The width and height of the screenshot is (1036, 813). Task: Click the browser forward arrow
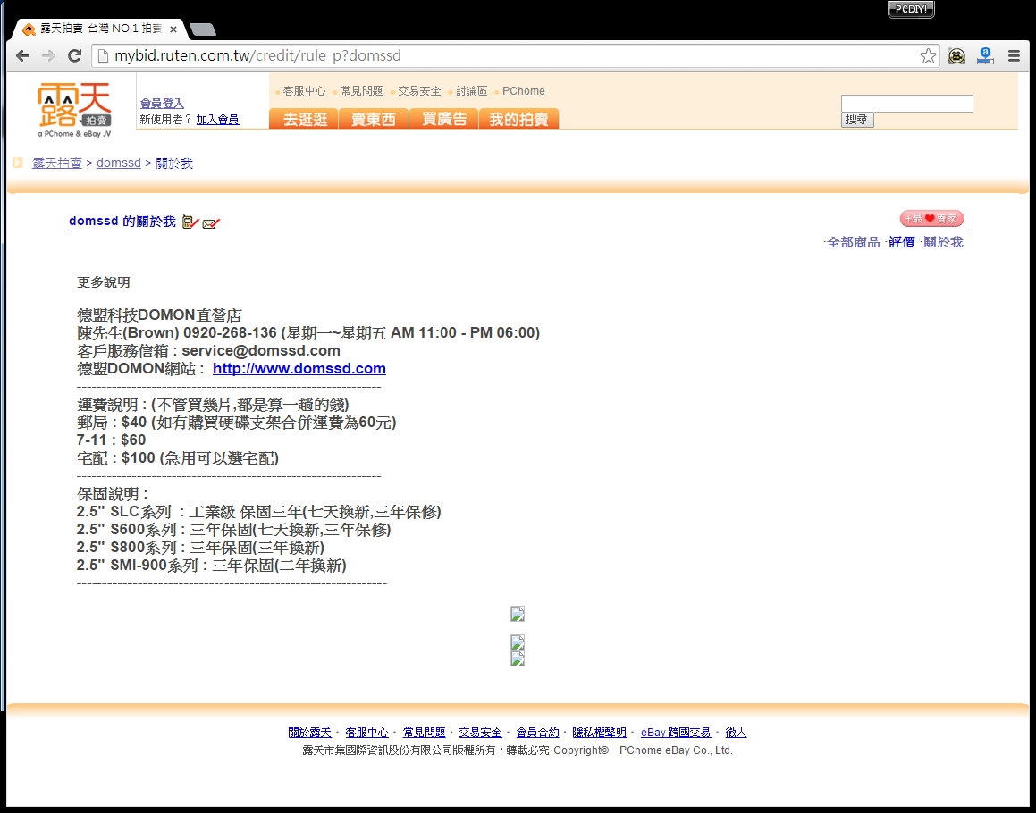(x=48, y=56)
